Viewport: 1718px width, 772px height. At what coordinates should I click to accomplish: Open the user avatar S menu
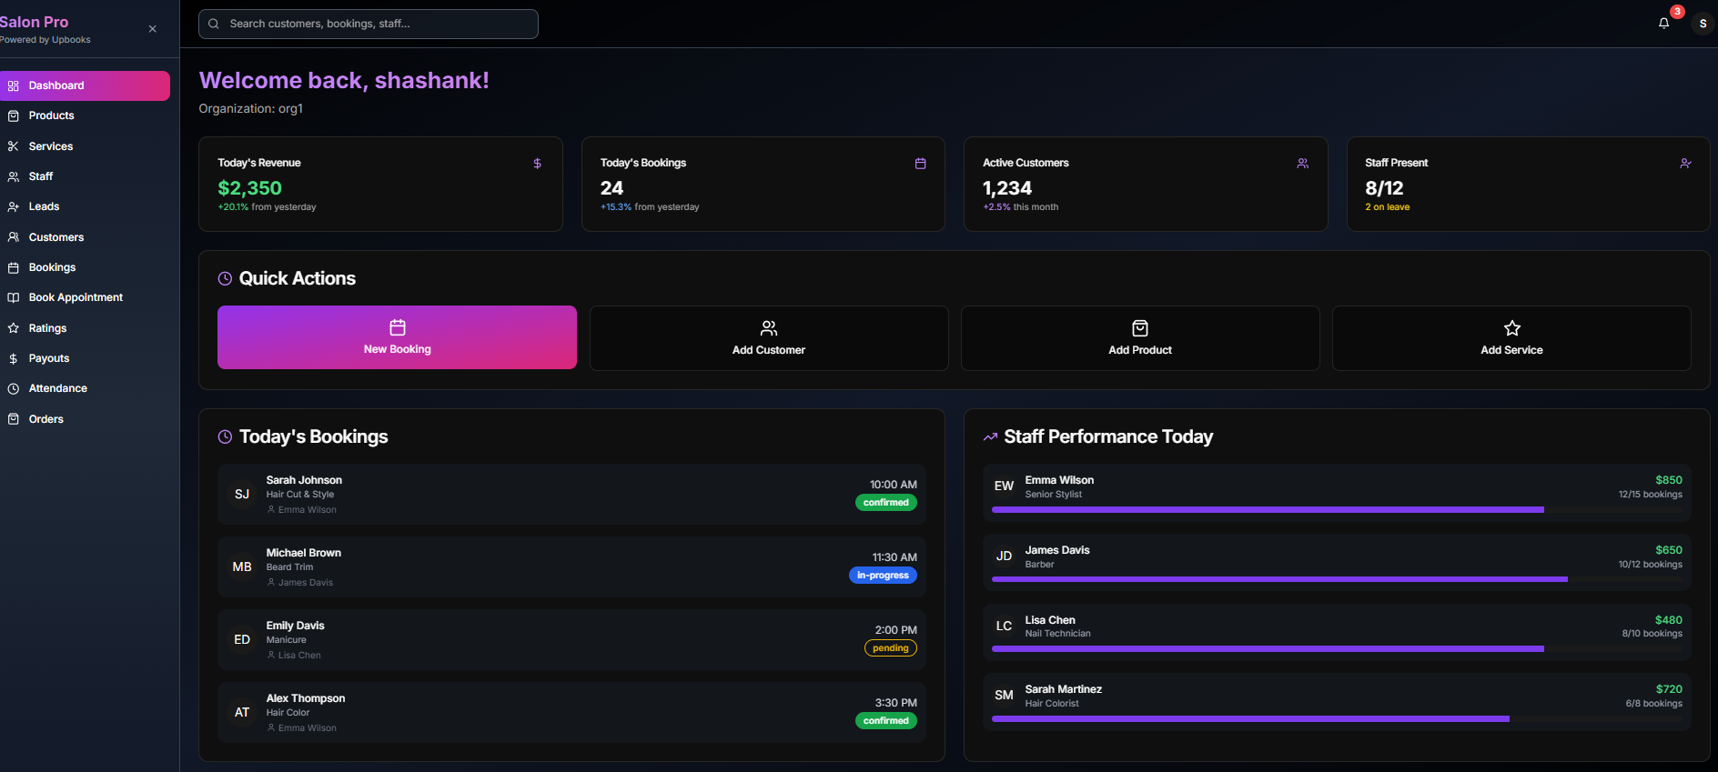point(1703,24)
